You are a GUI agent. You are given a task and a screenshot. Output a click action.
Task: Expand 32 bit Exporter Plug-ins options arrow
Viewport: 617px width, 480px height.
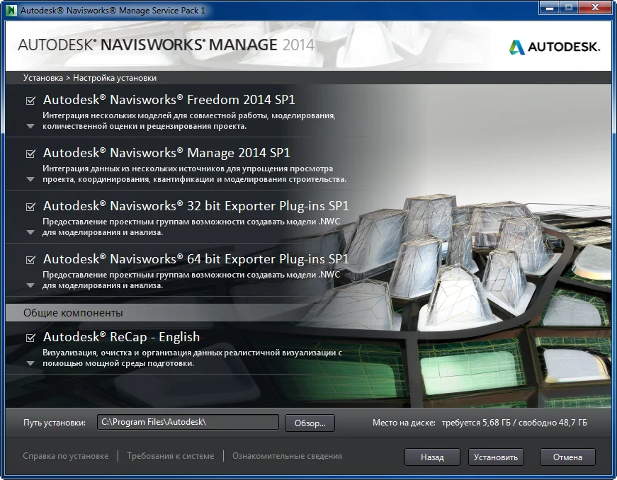pyautogui.click(x=30, y=233)
